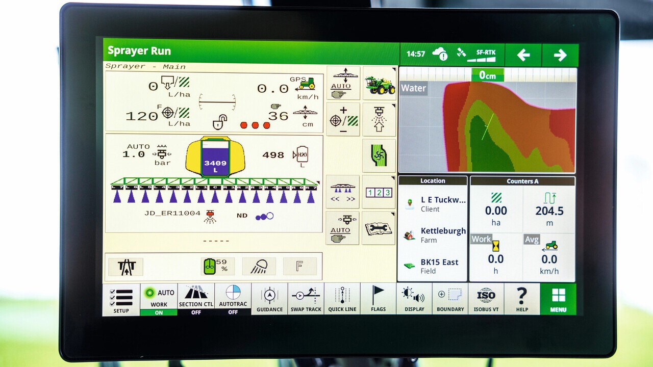Expand boom section details triangle
This screenshot has height=367, width=653.
[x=318, y=183]
